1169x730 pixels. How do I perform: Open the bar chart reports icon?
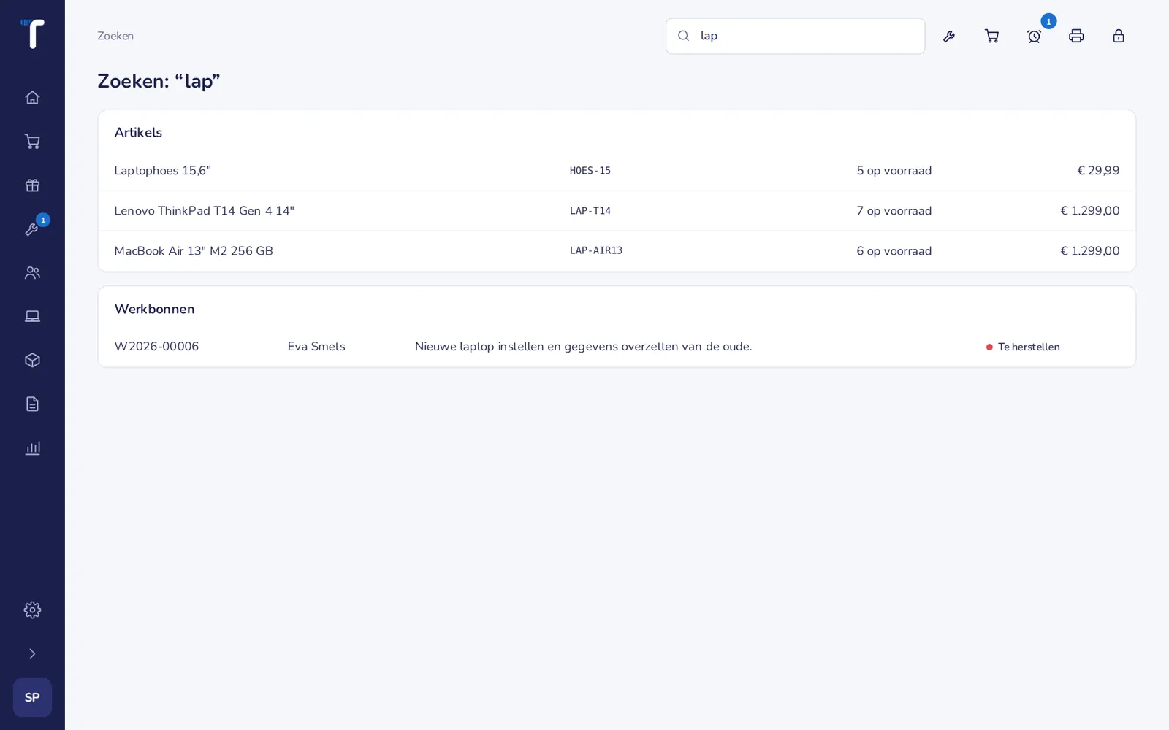pos(32,448)
